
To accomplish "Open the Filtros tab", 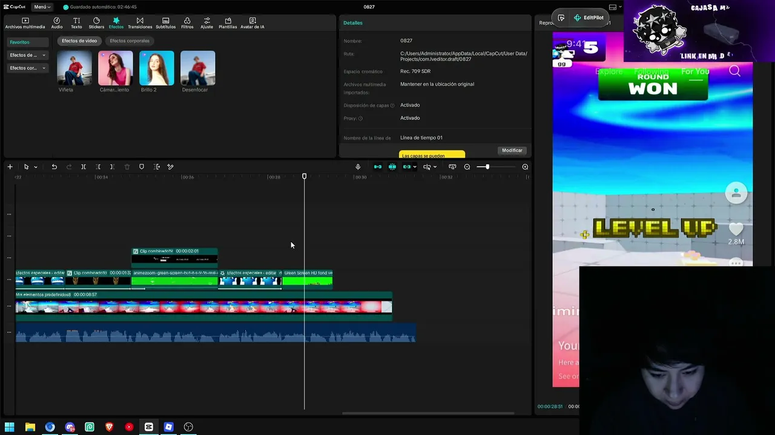I will coord(187,23).
